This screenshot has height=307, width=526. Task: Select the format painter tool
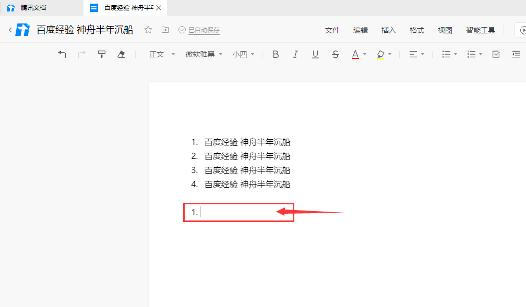click(x=101, y=54)
